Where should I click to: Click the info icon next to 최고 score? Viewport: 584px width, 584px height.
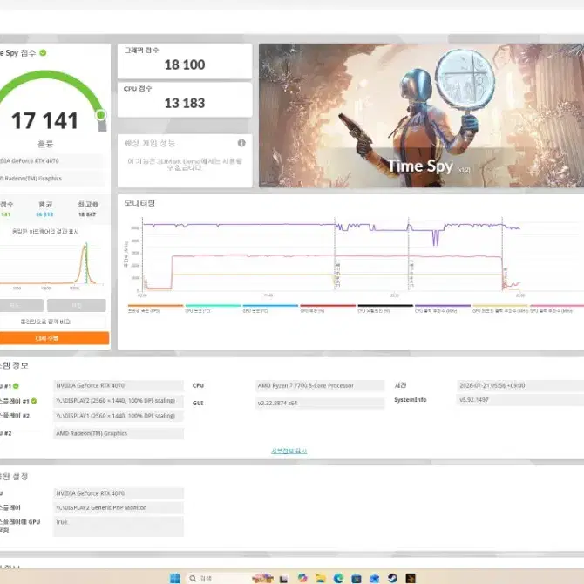pyautogui.click(x=96, y=204)
